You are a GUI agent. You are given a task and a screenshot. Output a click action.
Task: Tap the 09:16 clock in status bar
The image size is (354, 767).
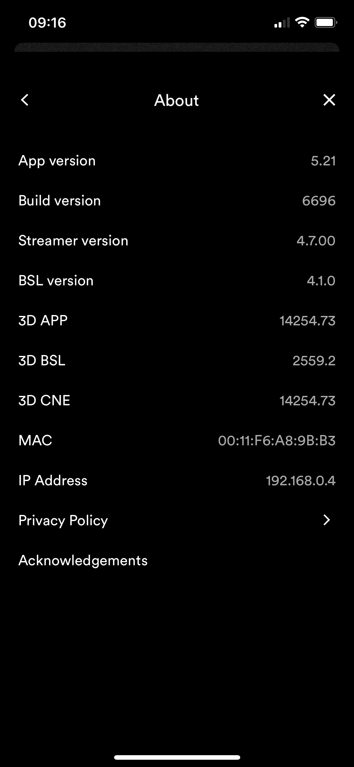(x=47, y=23)
